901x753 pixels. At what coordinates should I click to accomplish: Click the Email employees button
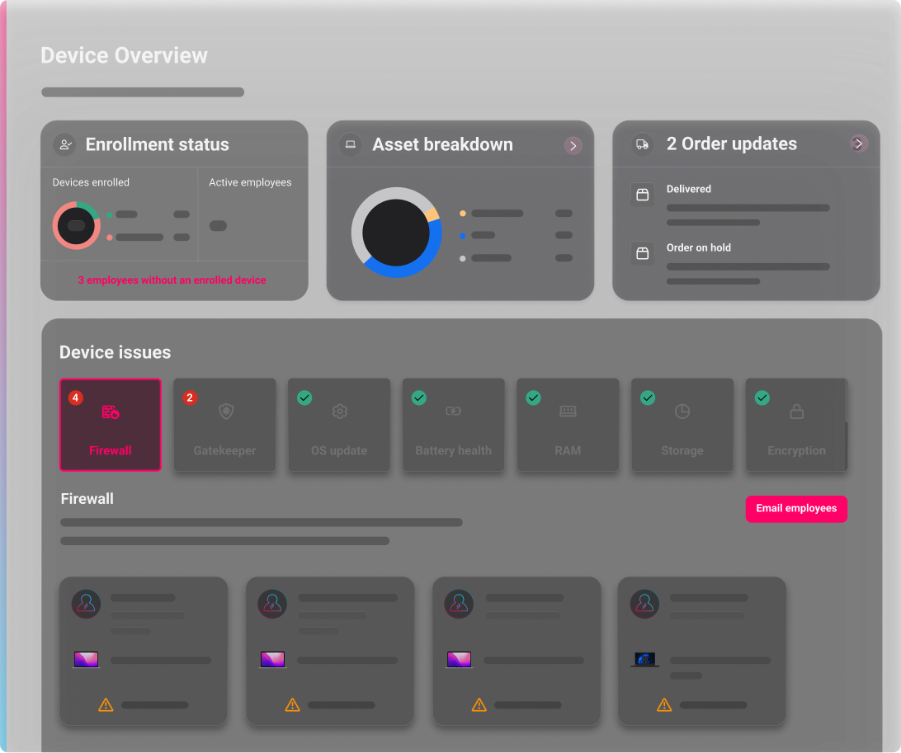coord(796,509)
